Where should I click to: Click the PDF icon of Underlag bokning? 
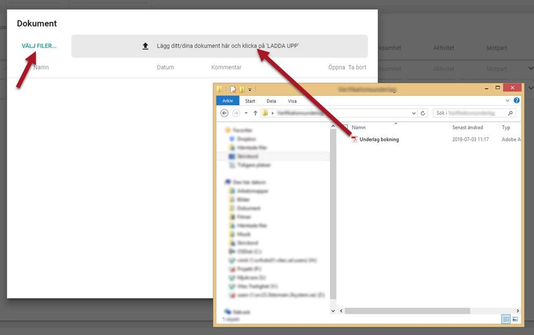355,139
